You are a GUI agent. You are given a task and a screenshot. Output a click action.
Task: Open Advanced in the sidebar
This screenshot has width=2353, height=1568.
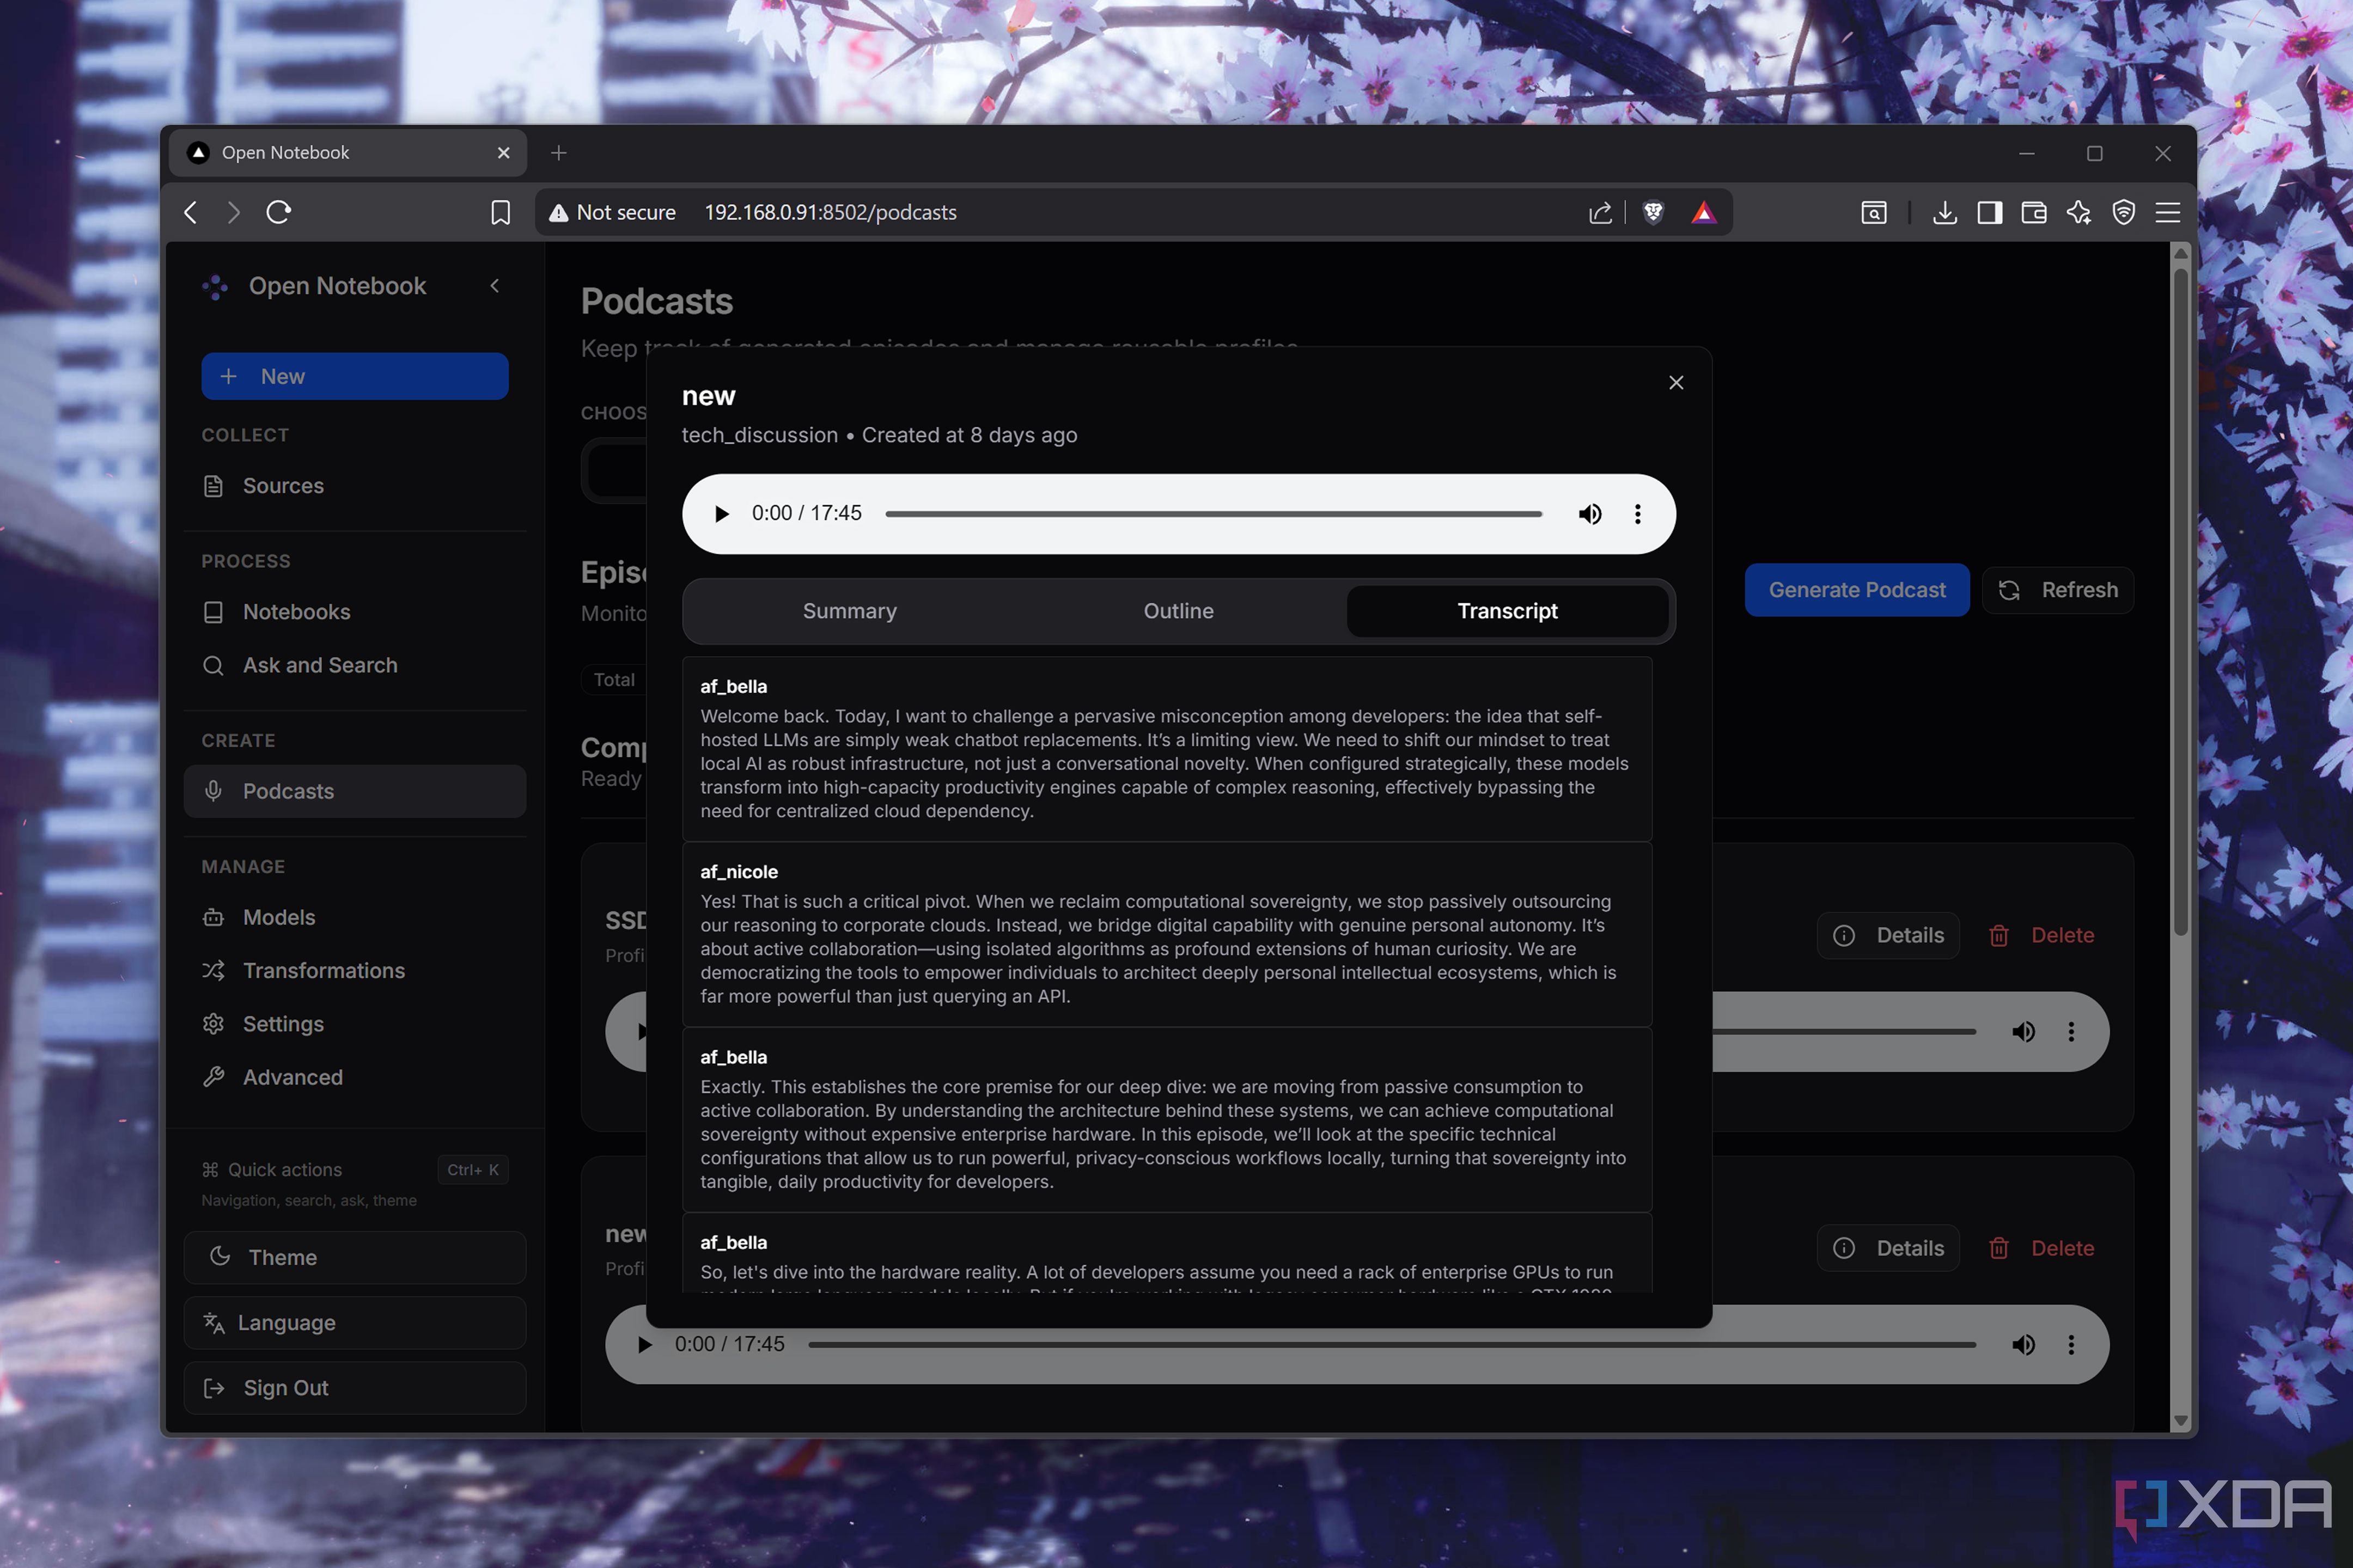click(x=355, y=1077)
